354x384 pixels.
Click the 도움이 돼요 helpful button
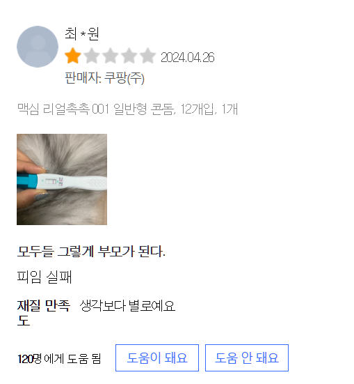157,358
